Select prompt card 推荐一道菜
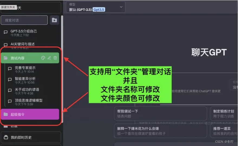This screenshot has height=146, width=238. click(x=224, y=131)
